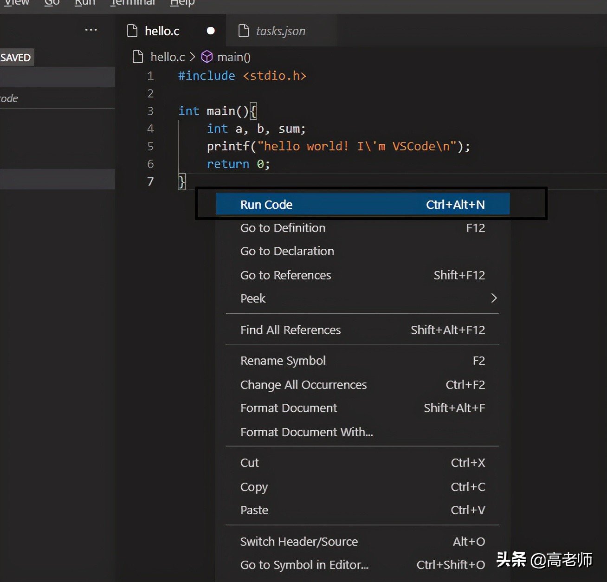Select Change All Occurrences

click(x=362, y=385)
